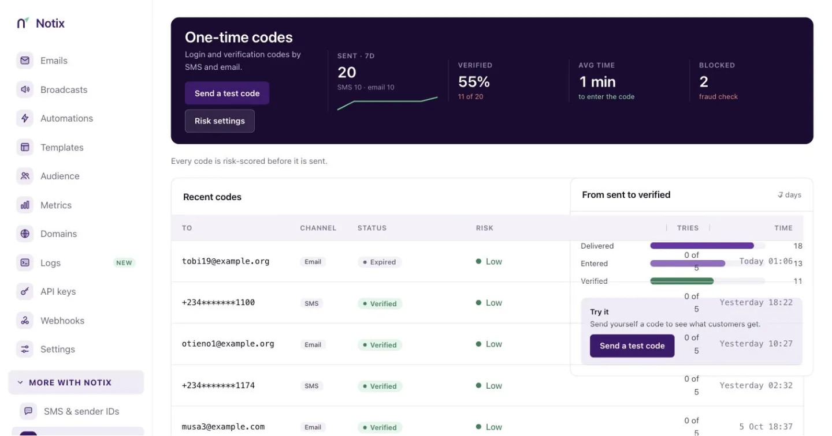Click the Notix logo icon
The width and height of the screenshot is (832, 436).
(x=23, y=23)
